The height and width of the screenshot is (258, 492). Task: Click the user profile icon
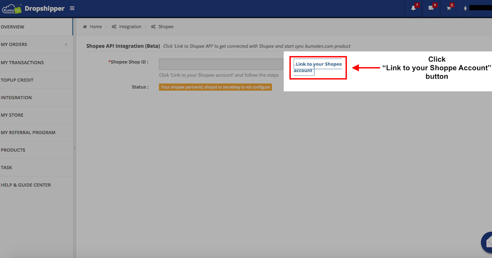coord(465,8)
